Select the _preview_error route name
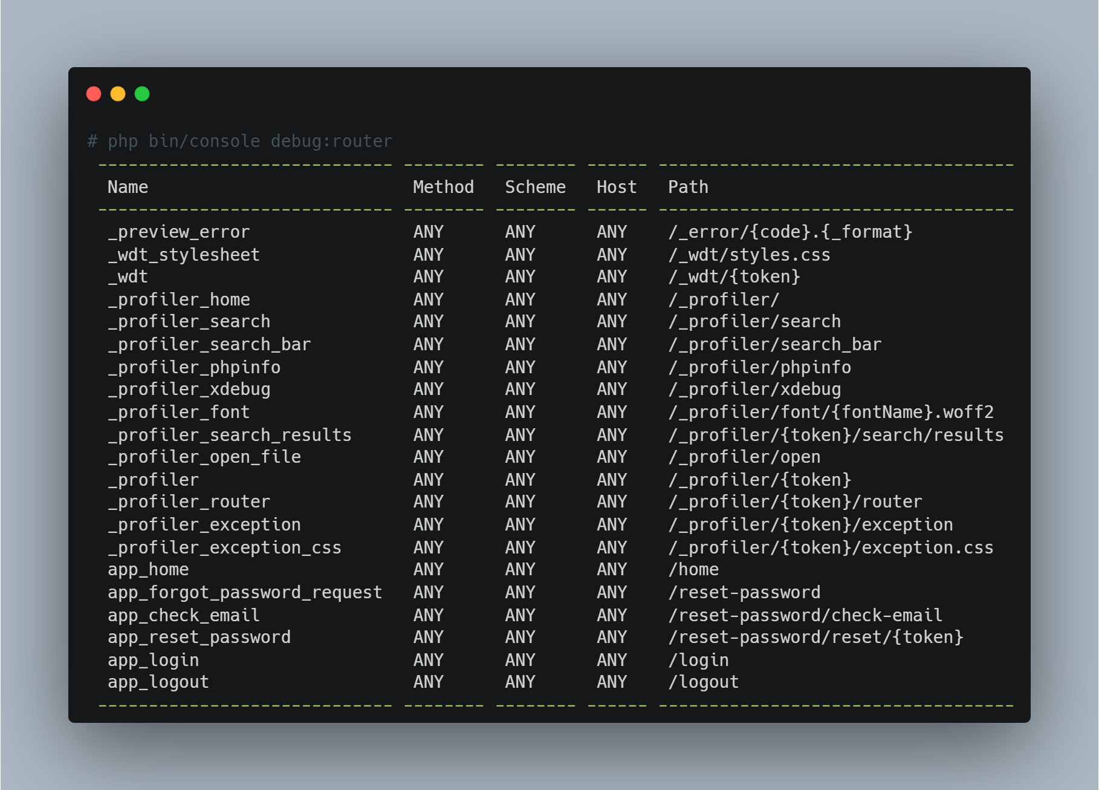Screen dimensions: 1099x790 (x=178, y=232)
